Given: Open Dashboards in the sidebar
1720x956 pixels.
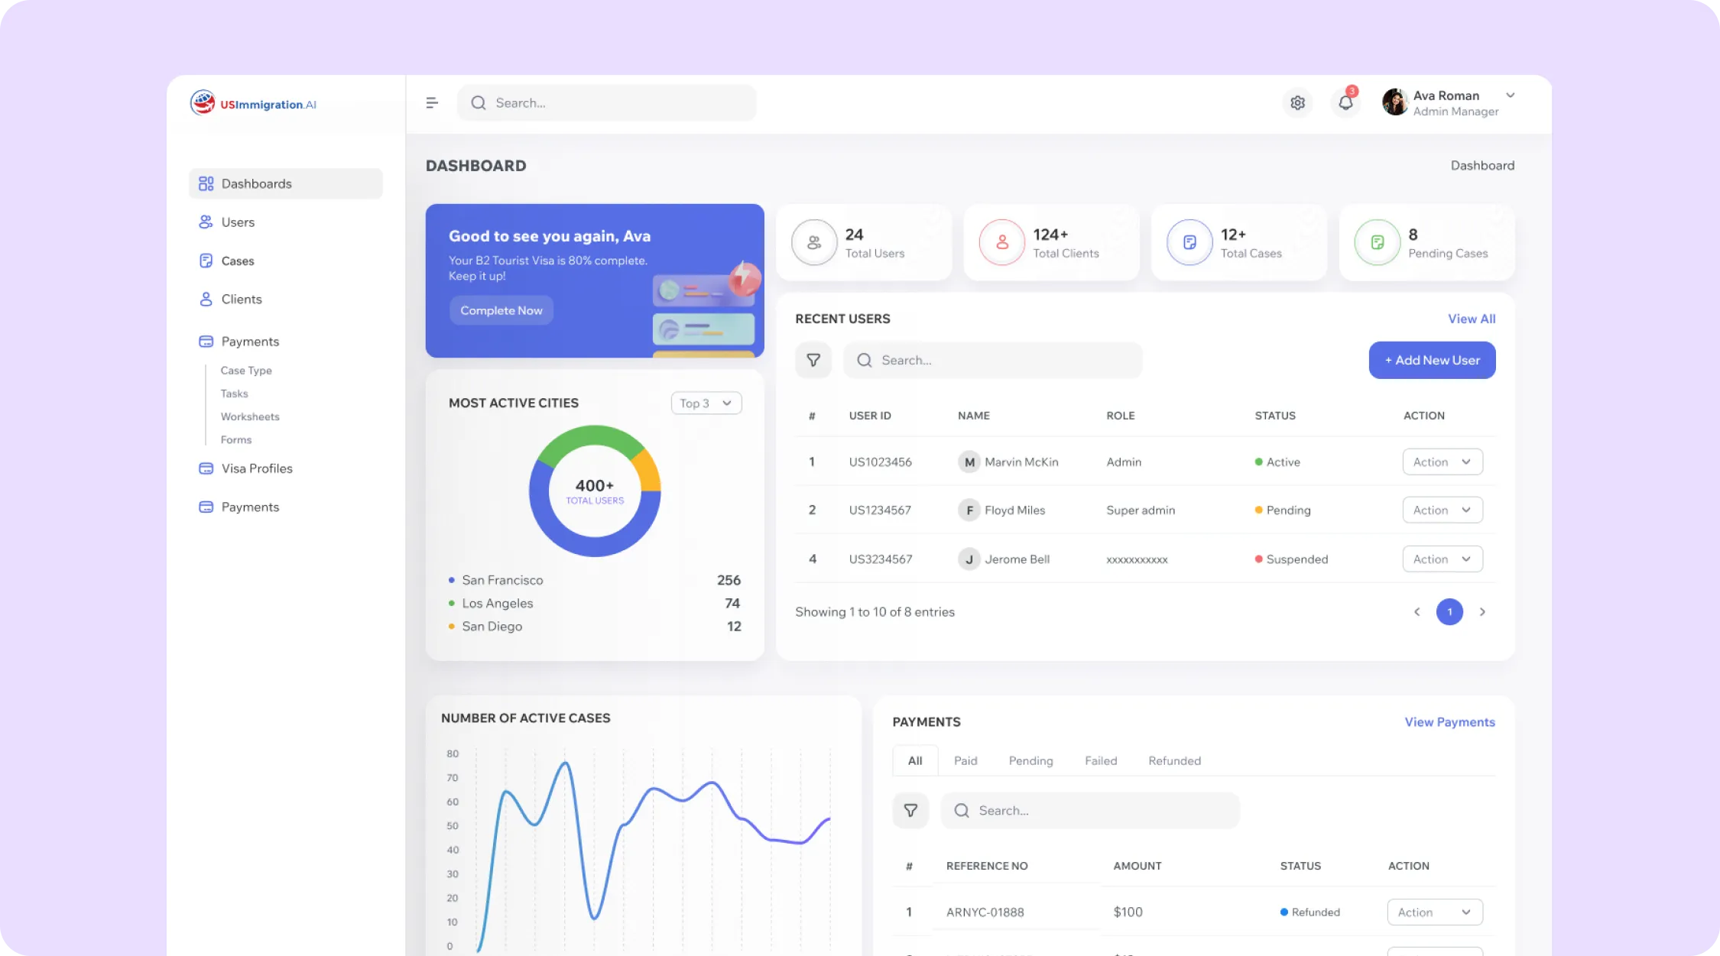Looking at the screenshot, I should (285, 183).
